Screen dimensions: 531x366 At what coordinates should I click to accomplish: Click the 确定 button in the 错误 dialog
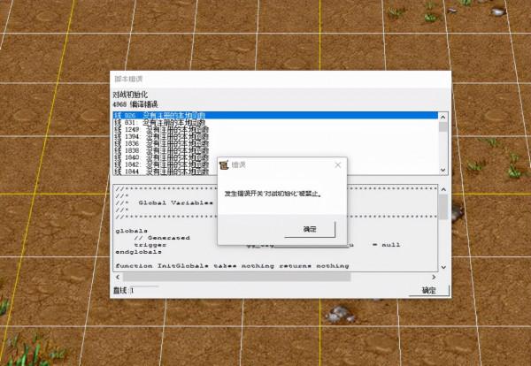308,229
